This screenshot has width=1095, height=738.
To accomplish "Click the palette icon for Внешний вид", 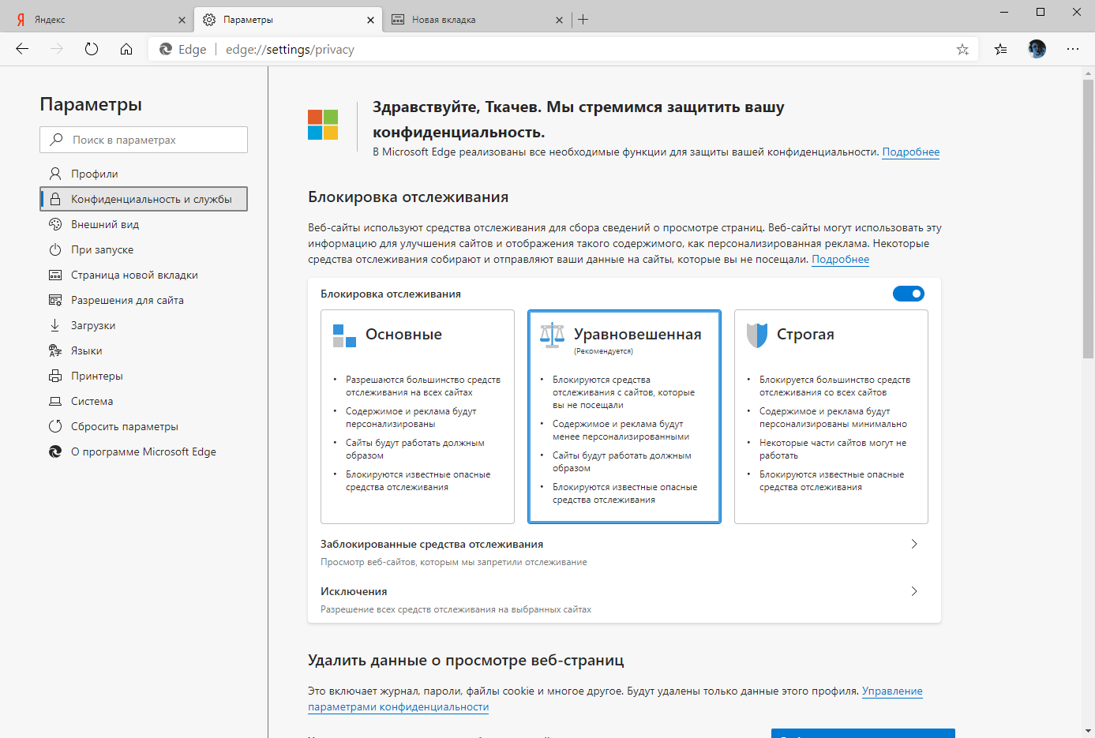I will tap(55, 224).
